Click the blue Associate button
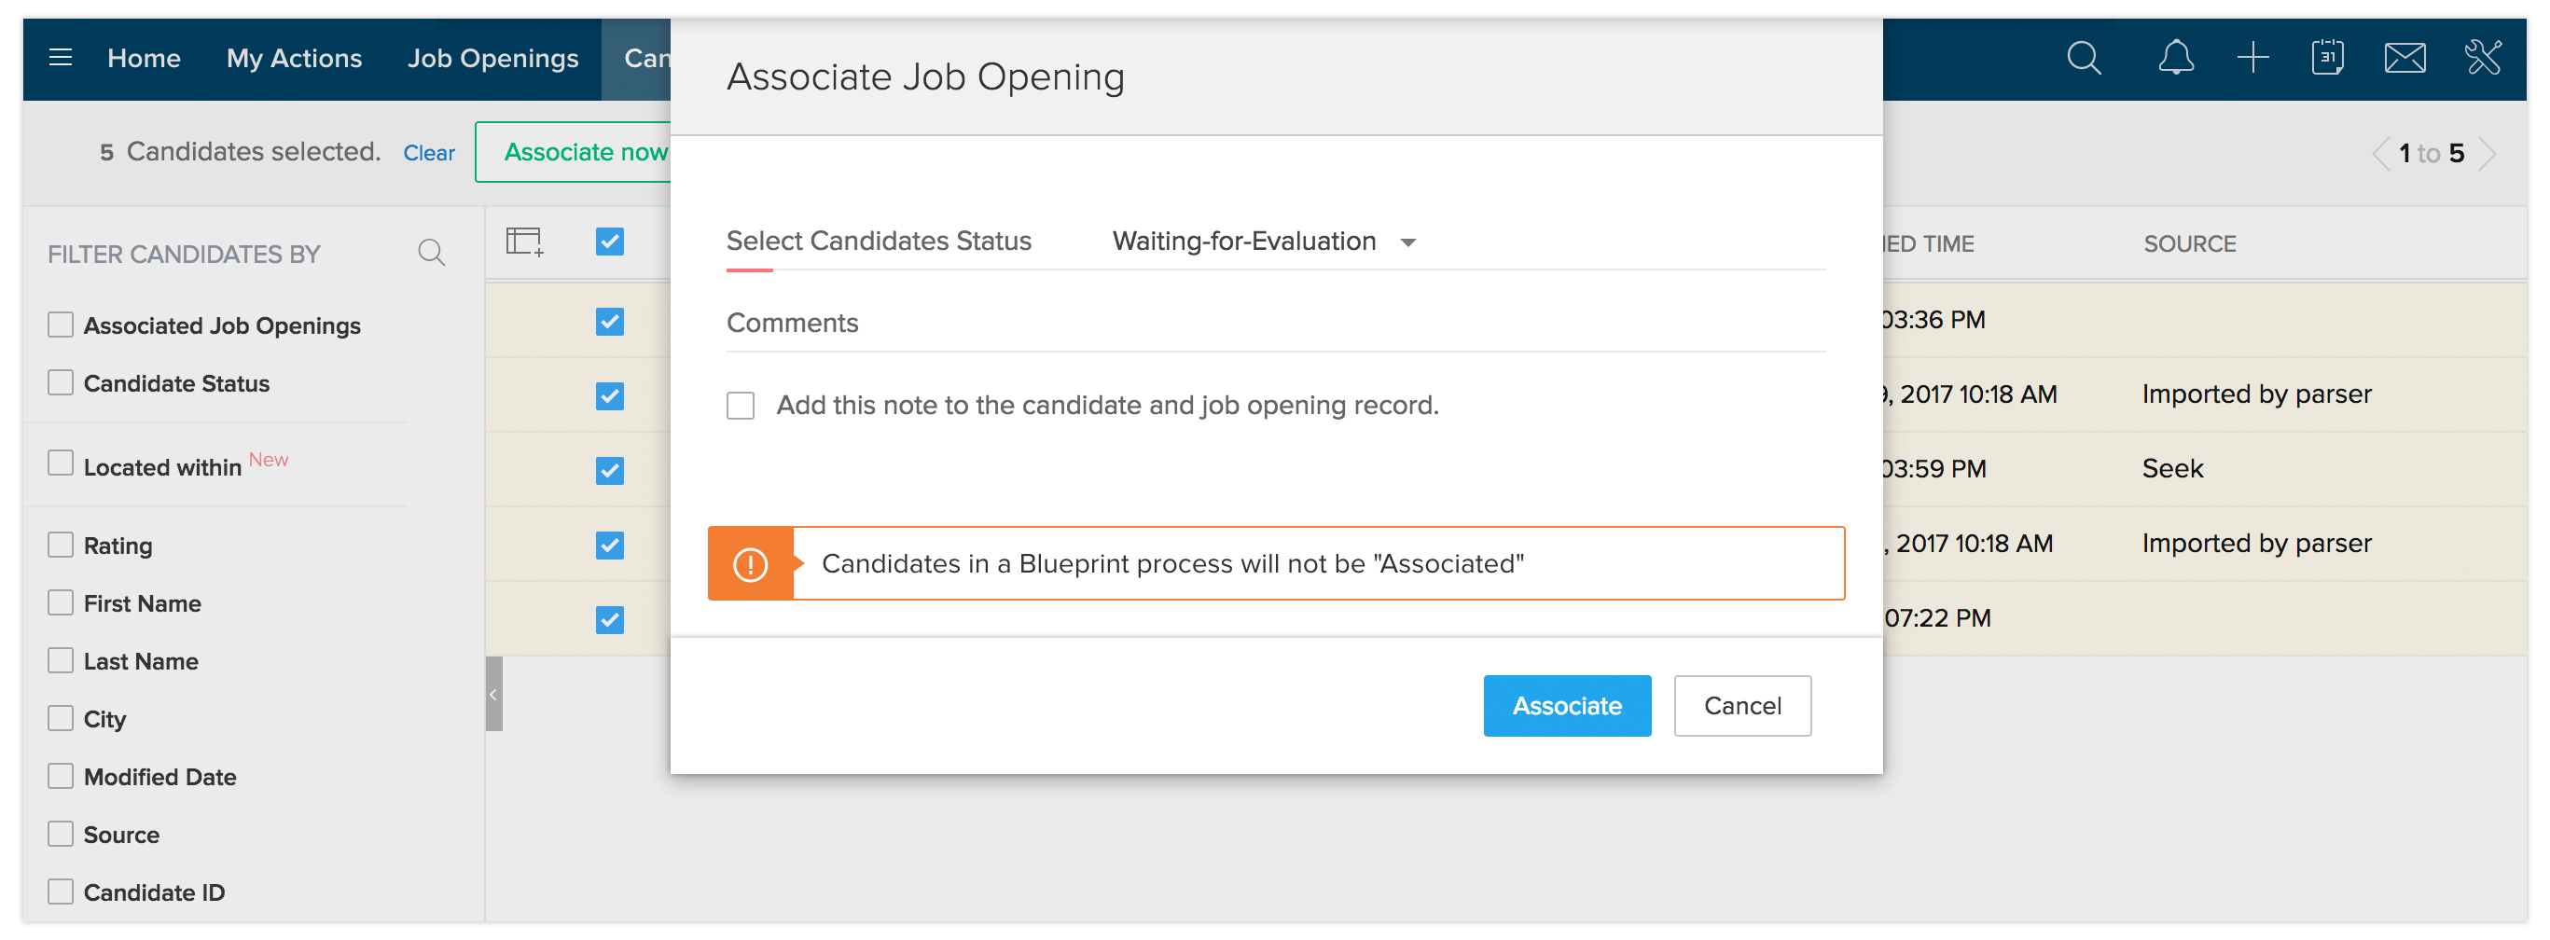Viewport: 2550px width, 940px height. [x=1566, y=707]
